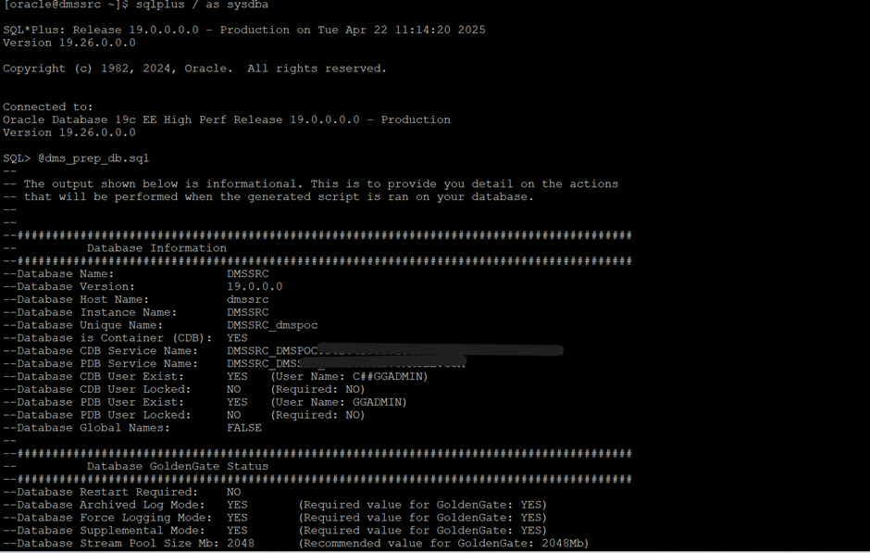The width and height of the screenshot is (870, 553).
Task: Click the first Version 19.26.0.0.0 line under SQL*Plus
Action: click(x=69, y=43)
